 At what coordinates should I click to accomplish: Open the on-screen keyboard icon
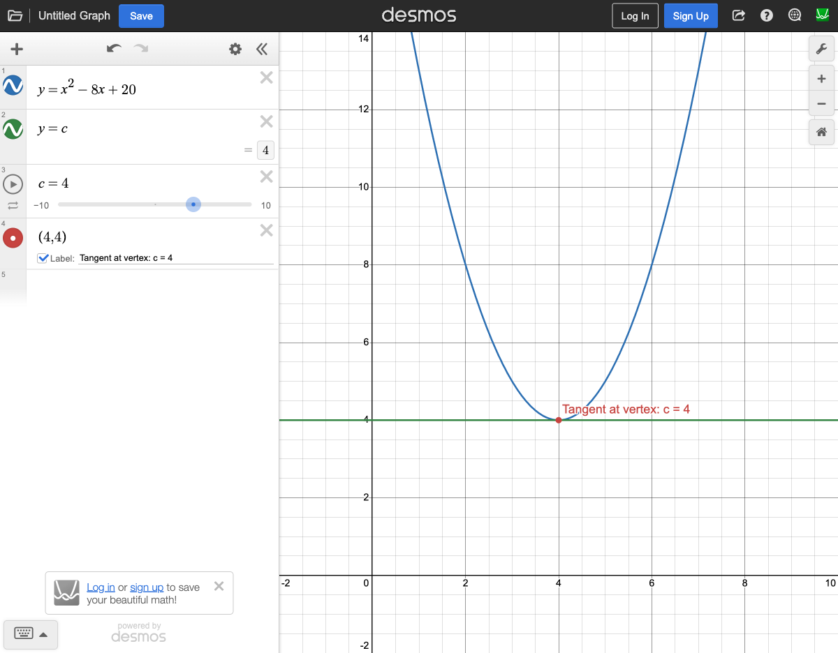[24, 633]
